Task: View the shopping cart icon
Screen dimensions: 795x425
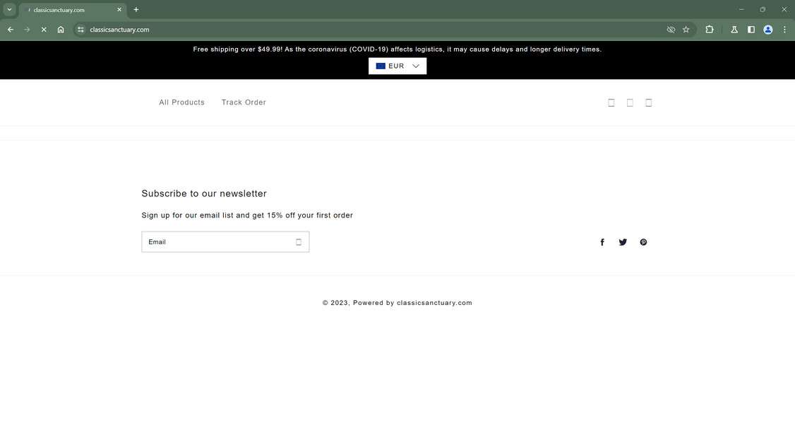Action: [648, 102]
